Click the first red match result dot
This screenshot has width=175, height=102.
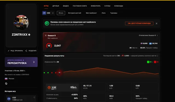point(52,73)
